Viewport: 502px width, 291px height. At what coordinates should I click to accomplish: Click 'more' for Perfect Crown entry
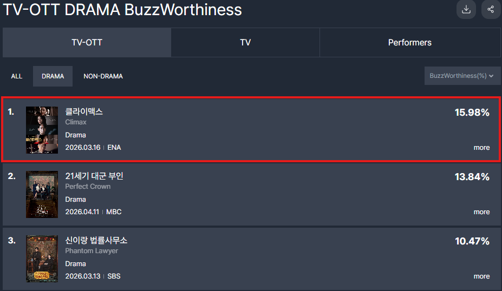click(x=481, y=212)
